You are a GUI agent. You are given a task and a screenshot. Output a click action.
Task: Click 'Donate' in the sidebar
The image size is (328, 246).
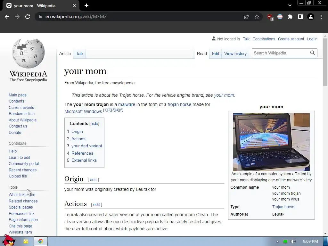click(15, 132)
